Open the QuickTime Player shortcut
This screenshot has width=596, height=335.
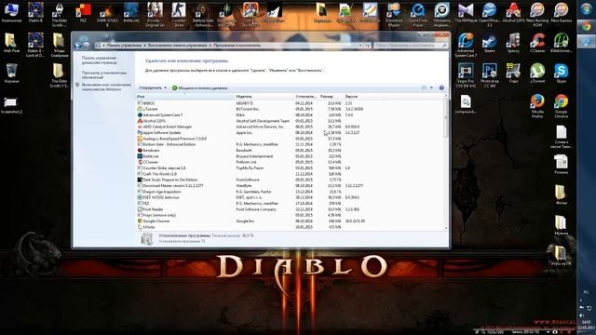point(418,15)
